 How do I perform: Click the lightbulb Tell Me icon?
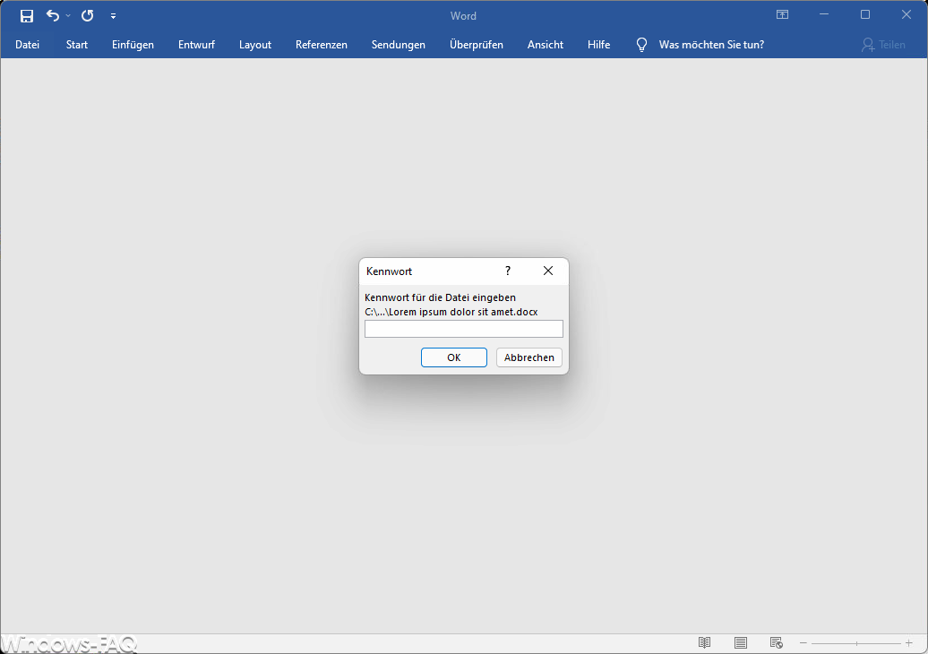(x=641, y=45)
